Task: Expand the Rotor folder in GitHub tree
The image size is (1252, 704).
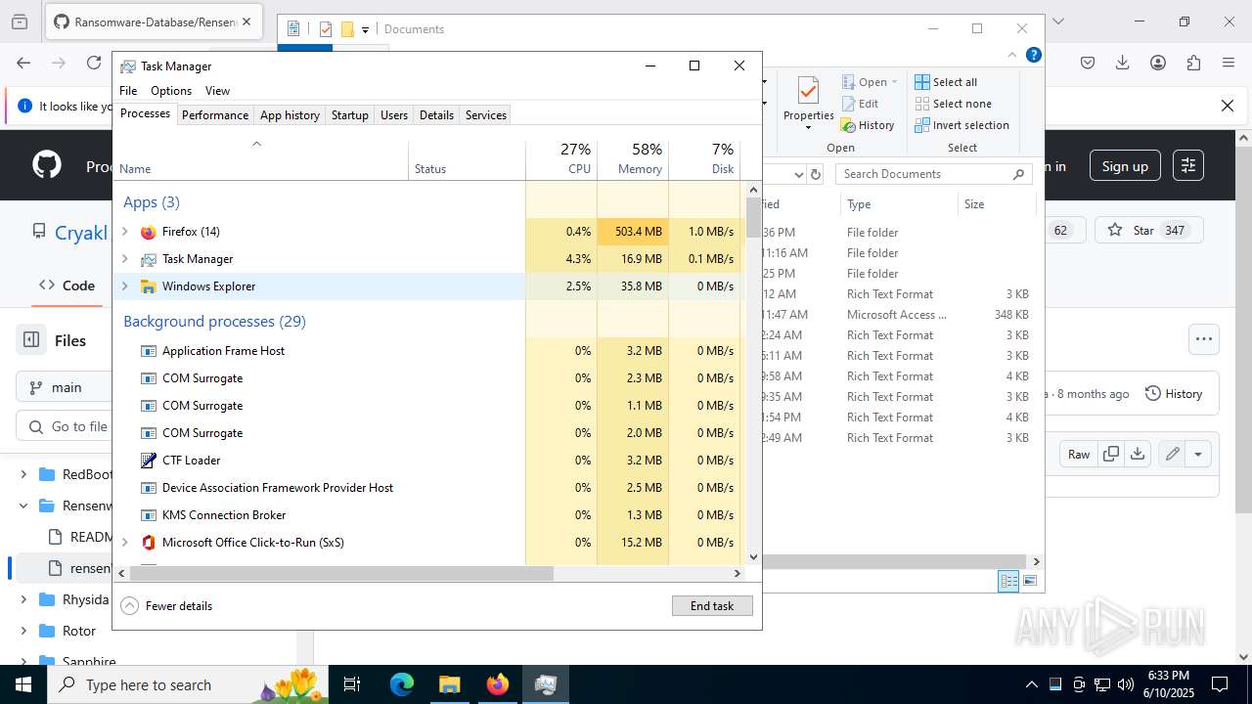Action: click(23, 631)
